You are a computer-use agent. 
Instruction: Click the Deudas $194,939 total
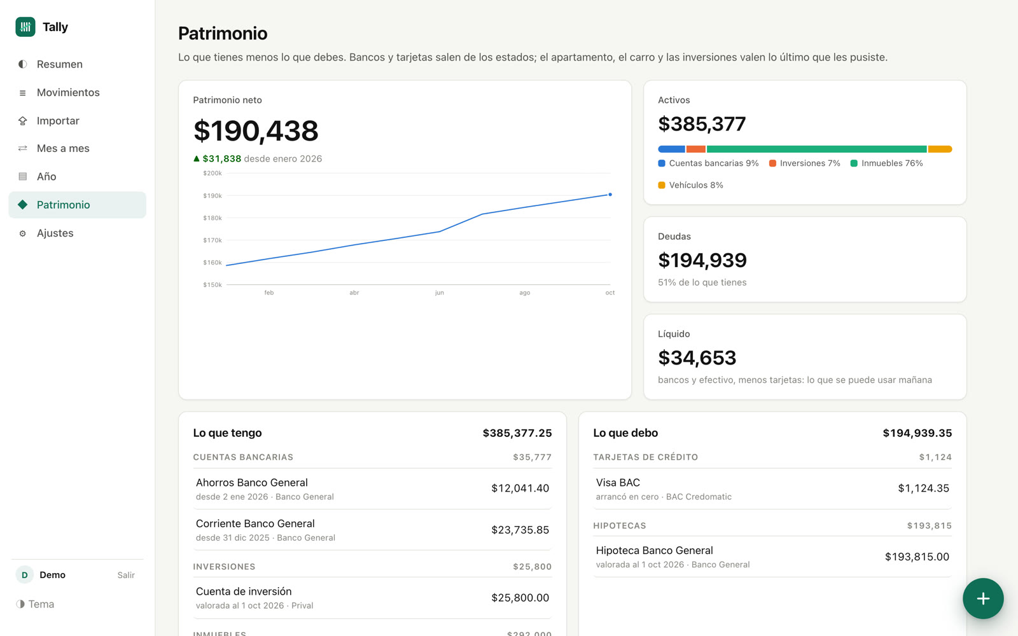[702, 260]
